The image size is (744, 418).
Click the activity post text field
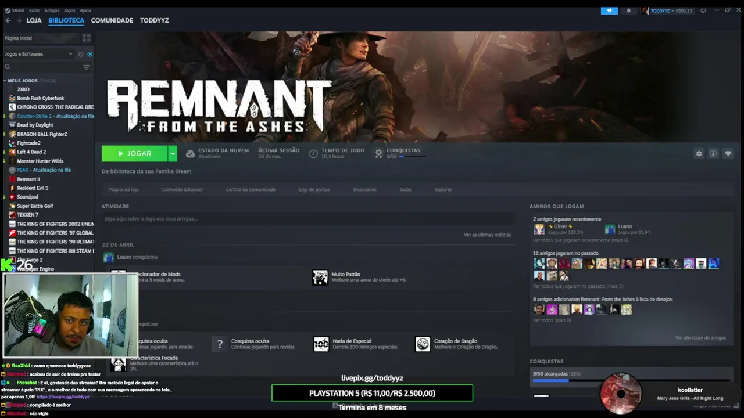[x=308, y=218]
